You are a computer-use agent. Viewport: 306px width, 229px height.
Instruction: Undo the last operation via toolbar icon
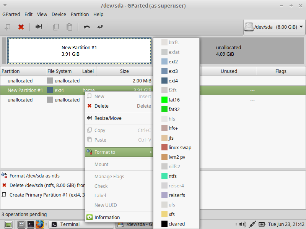click(87, 27)
